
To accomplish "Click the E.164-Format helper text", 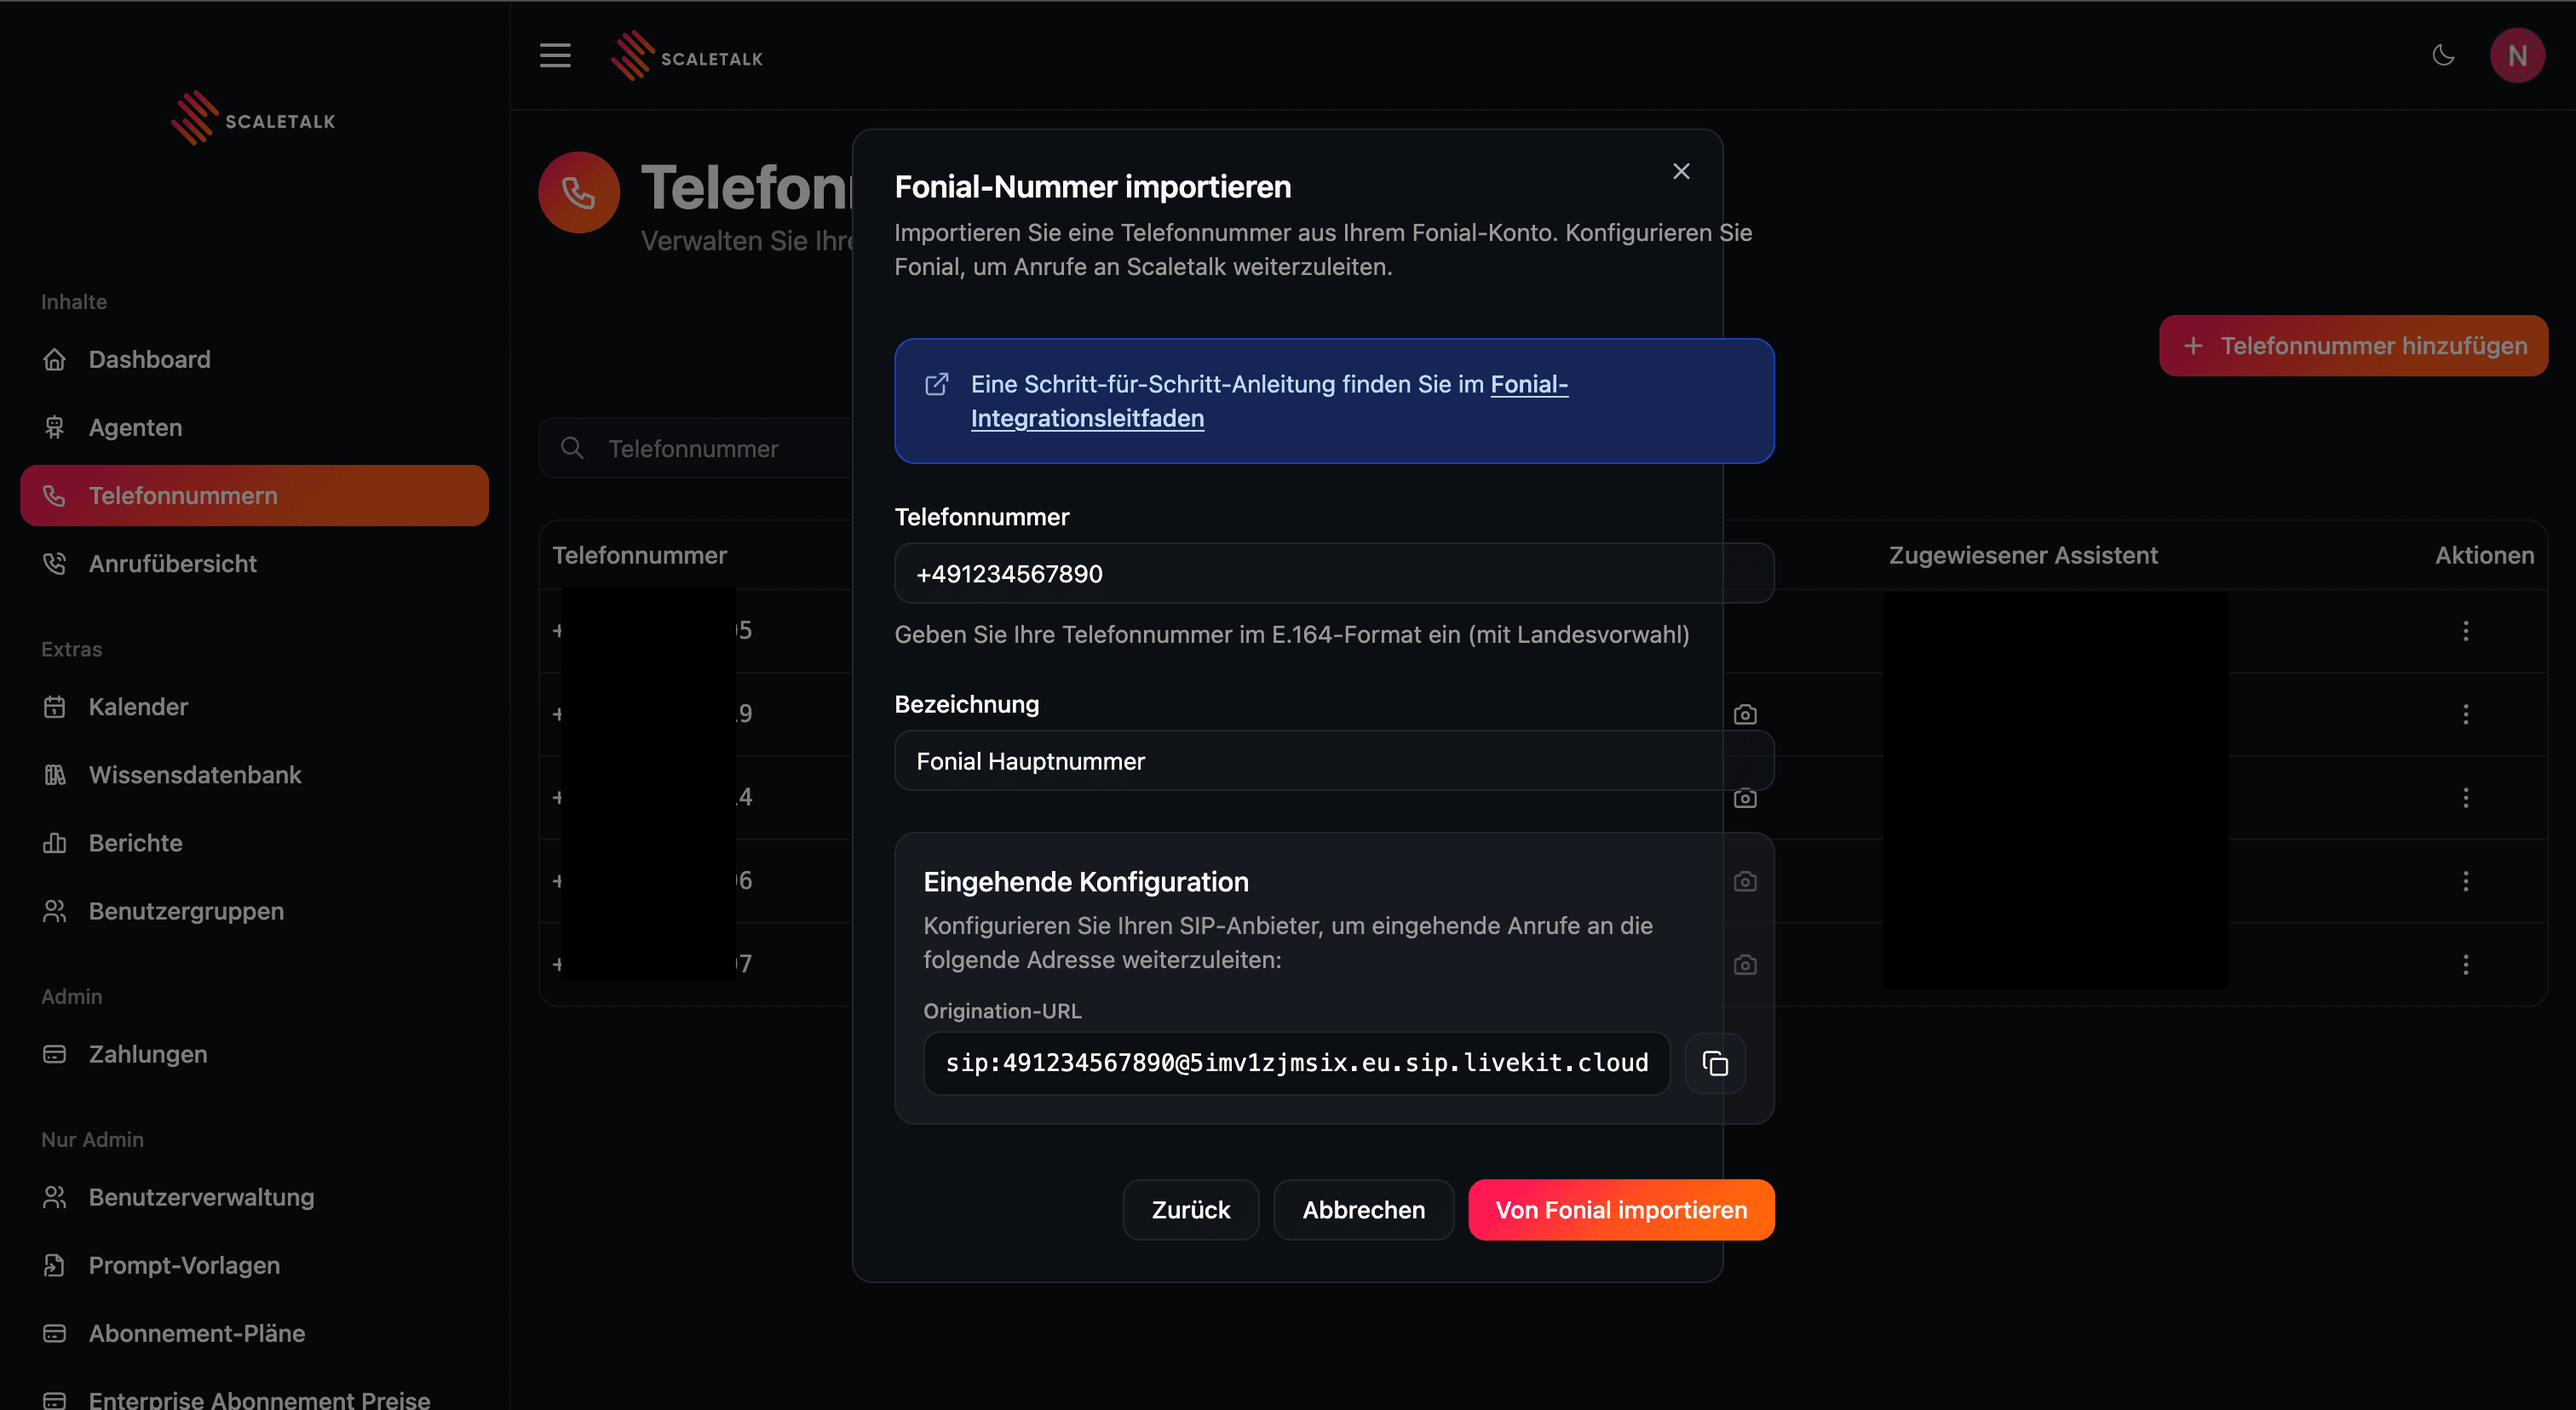I will [x=1292, y=634].
